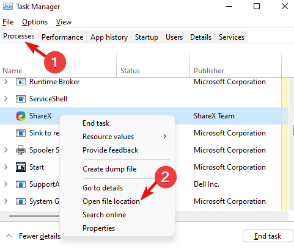Click the Start process icon
The width and height of the screenshot is (294, 249).
(x=21, y=167)
